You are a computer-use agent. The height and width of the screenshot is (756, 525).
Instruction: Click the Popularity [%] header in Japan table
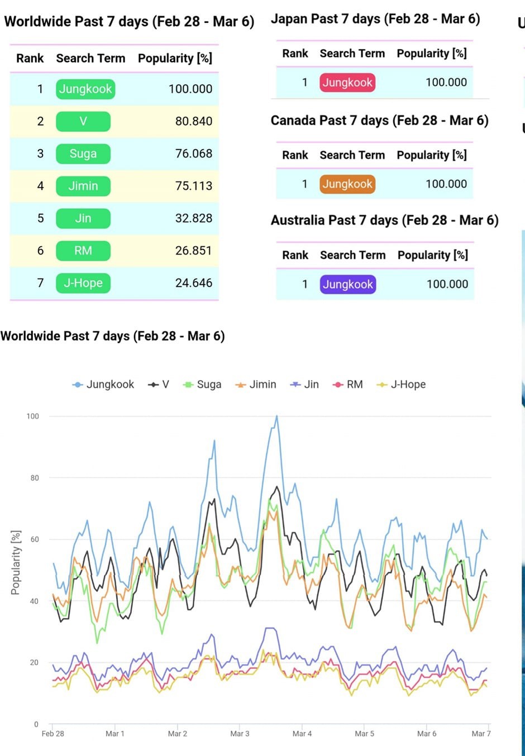[432, 54]
